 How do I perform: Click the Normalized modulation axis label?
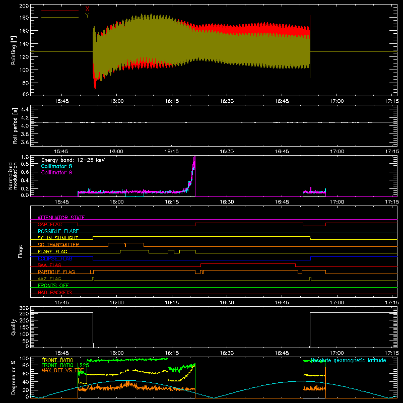point(13,176)
